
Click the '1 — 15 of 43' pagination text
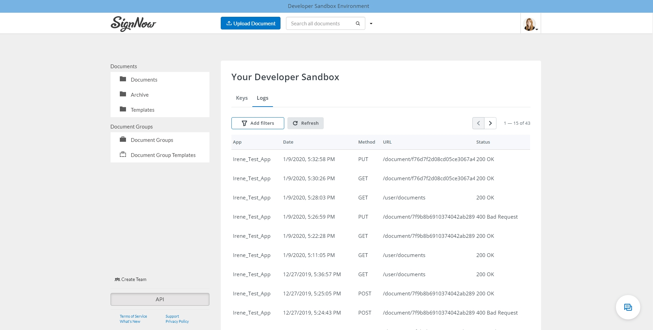click(x=517, y=123)
